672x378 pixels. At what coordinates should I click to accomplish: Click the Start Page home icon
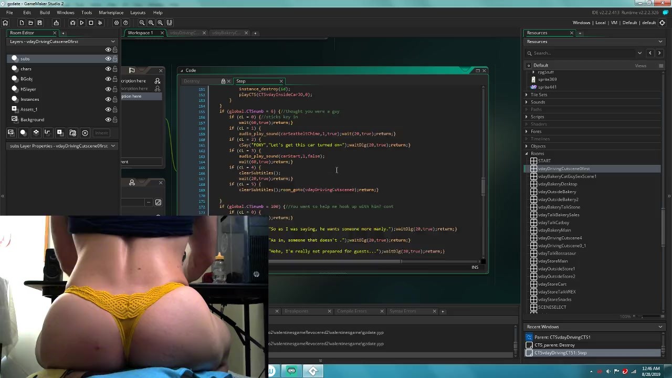pos(5,23)
